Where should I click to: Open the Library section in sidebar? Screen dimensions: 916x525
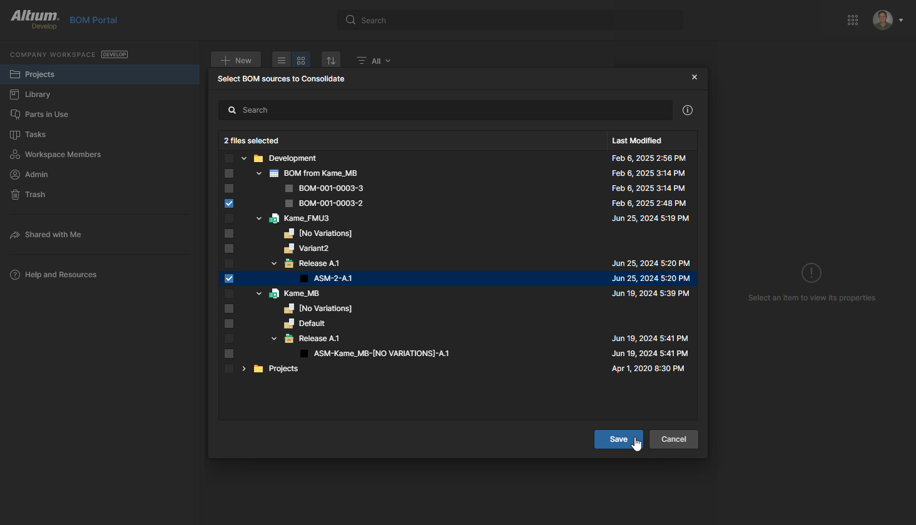click(x=38, y=94)
